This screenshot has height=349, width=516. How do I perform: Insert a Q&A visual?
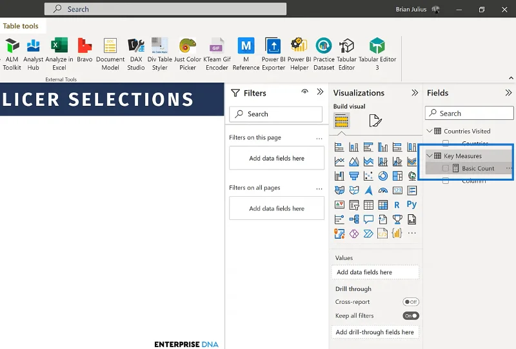[x=368, y=219]
